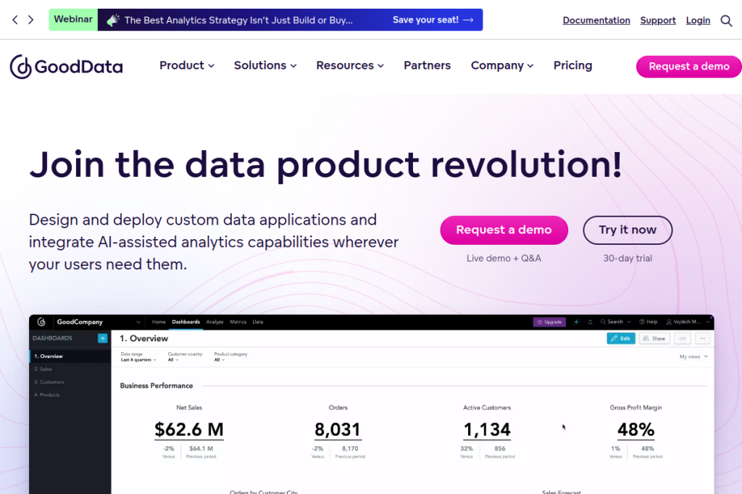Click the embed code icon next to Share
The image size is (742, 494).
click(x=683, y=338)
